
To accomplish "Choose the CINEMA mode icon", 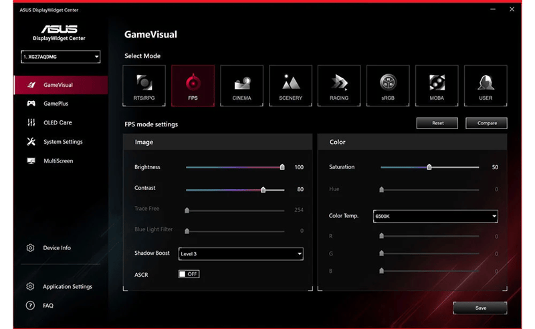I will click(242, 86).
